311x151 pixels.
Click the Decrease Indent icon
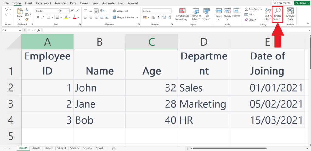[x=102, y=17]
